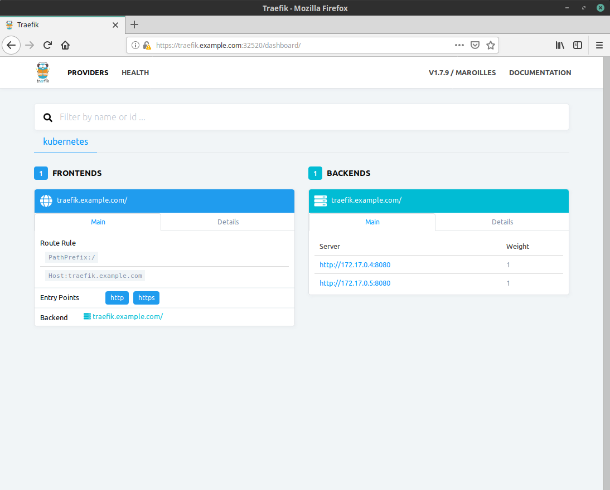Click the https entry point badge
610x490 pixels.
[x=146, y=298]
